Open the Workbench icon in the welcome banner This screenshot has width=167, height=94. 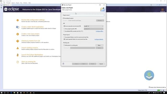coord(162,10)
